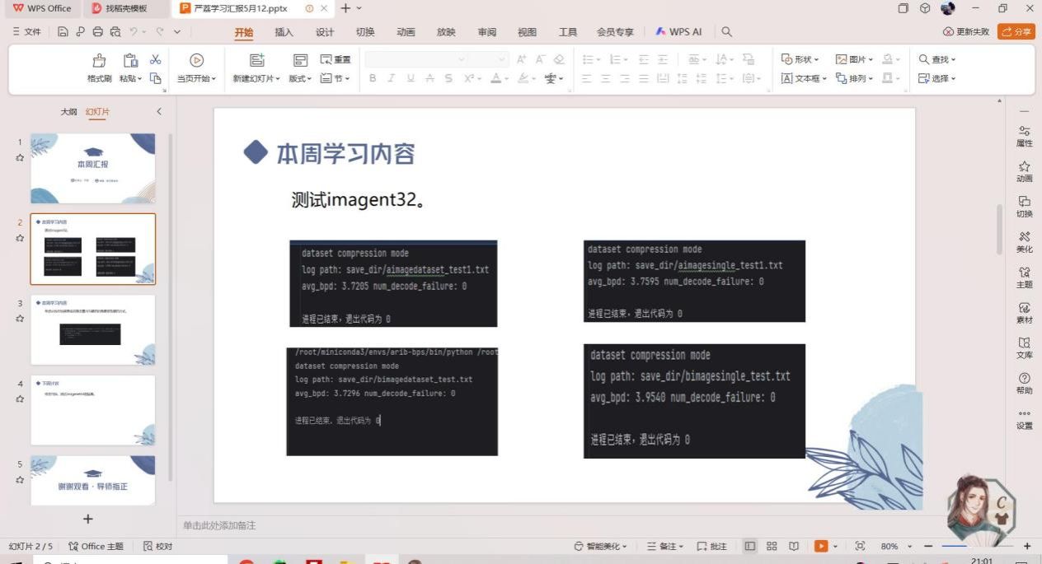Open the 视图 view tab

pos(527,32)
